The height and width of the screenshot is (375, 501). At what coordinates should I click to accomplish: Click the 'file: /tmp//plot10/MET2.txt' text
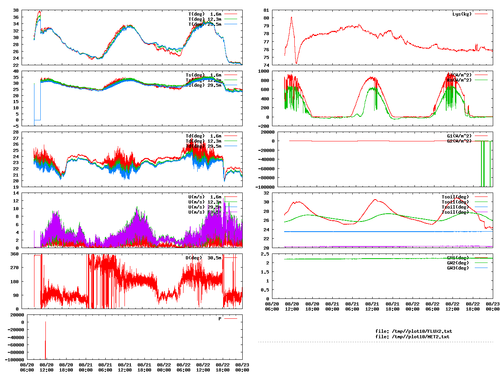click(x=413, y=336)
